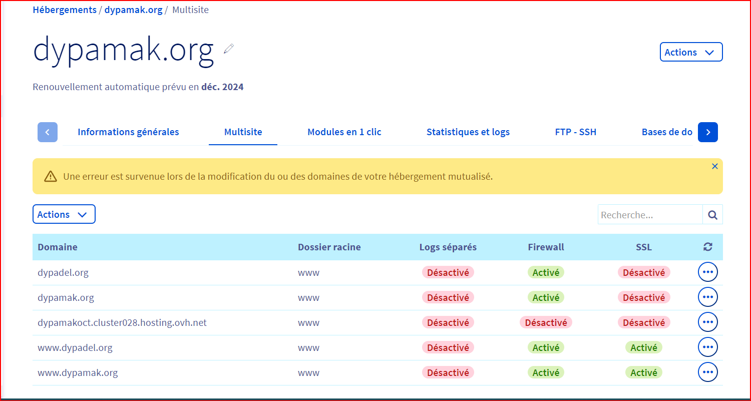Open options for dypamakoct.cluster028.hosting.ovh.net
Viewport: 751px width, 401px height.
tap(707, 322)
